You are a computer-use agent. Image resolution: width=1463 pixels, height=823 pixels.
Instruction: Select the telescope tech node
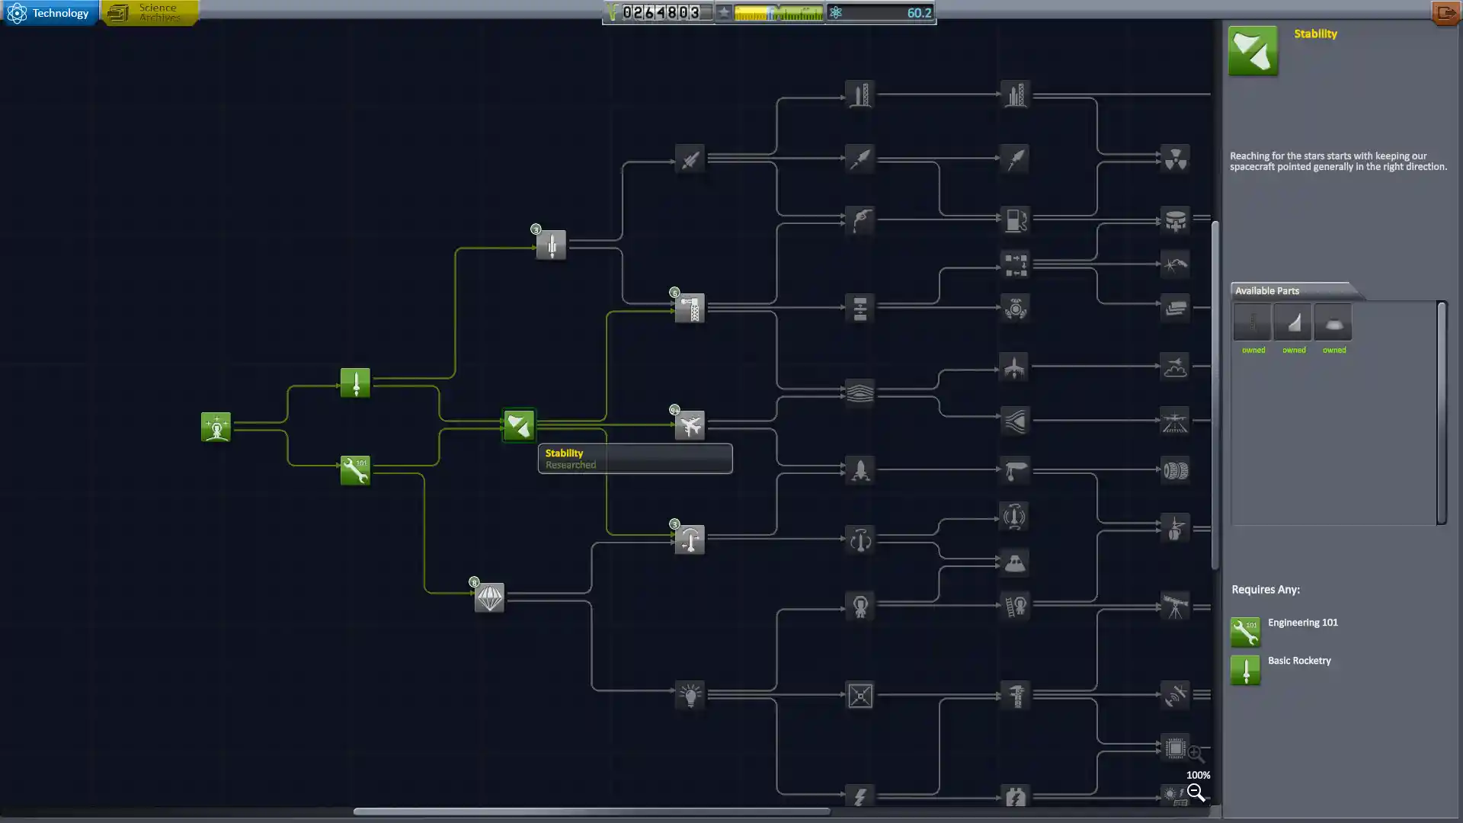point(1175,607)
